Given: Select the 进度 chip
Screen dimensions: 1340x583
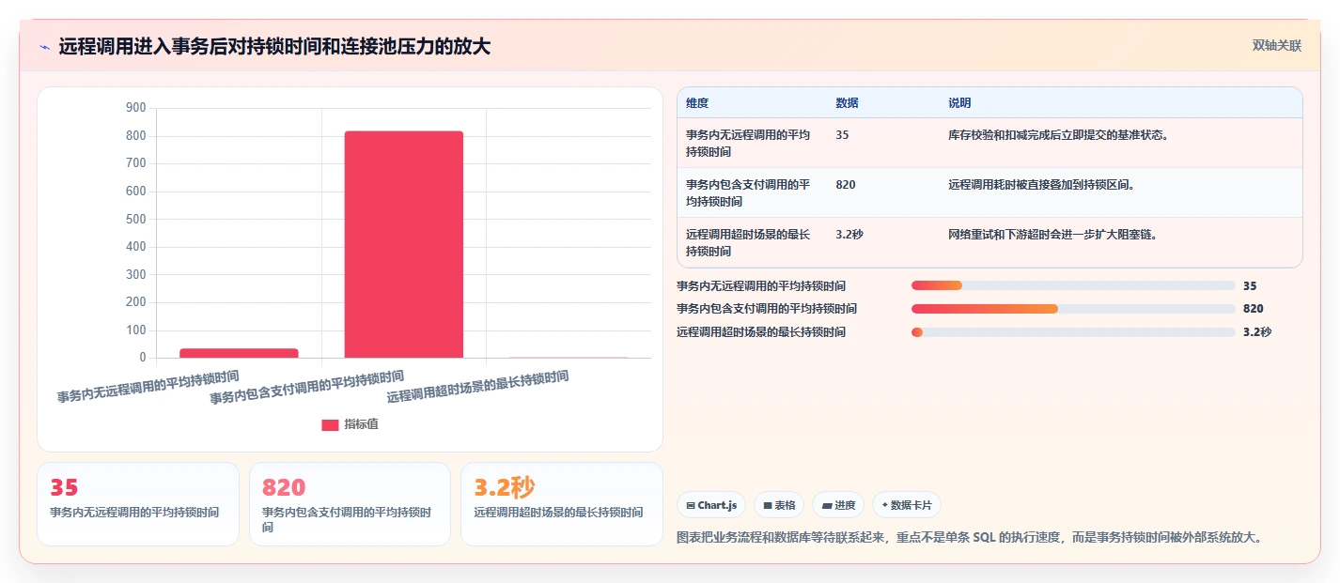Looking at the screenshot, I should coord(838,505).
